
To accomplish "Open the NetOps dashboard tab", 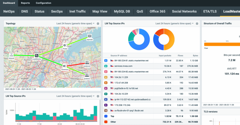I will 9,12.
